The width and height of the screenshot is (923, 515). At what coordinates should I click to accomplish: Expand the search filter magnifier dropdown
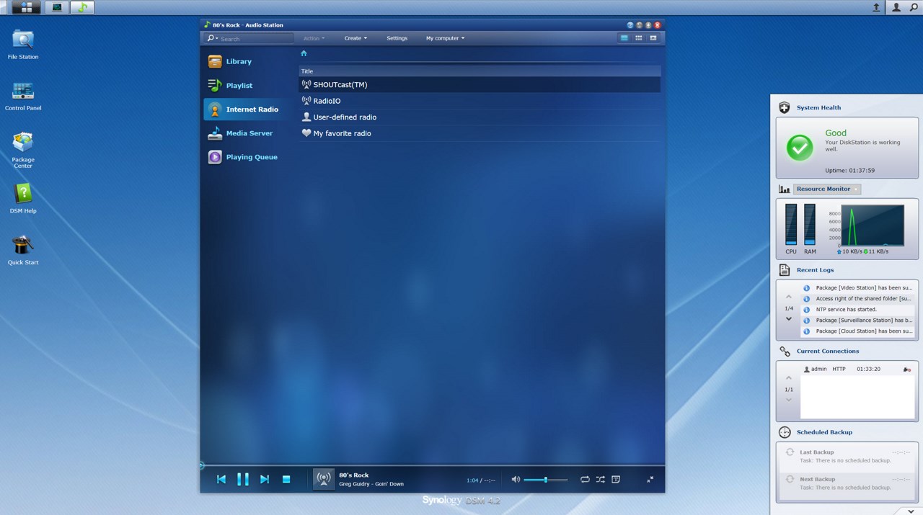click(211, 38)
